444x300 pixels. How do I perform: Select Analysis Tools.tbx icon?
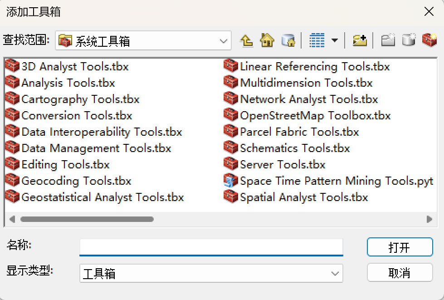point(12,82)
